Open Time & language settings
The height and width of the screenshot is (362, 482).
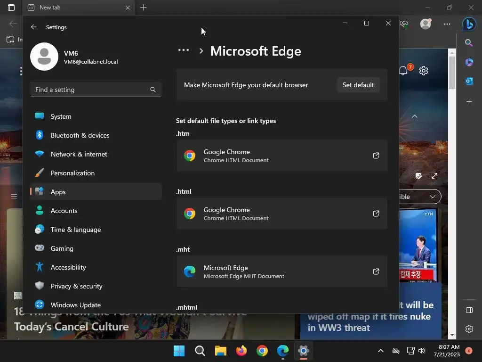click(96, 230)
